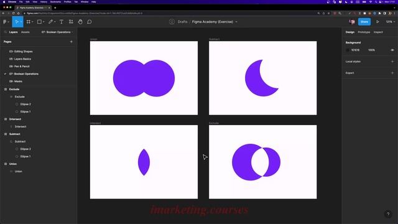Click the Exclude boolean group icon
The width and height of the screenshot is (398, 224).
[11, 97]
